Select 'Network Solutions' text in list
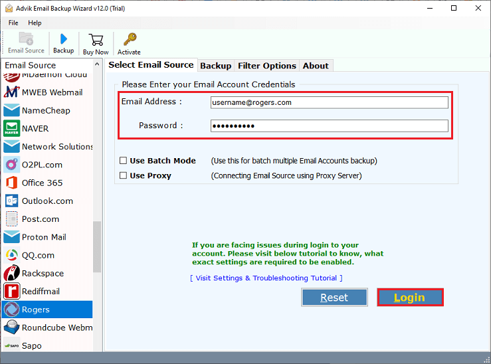The height and width of the screenshot is (364, 491). click(57, 147)
